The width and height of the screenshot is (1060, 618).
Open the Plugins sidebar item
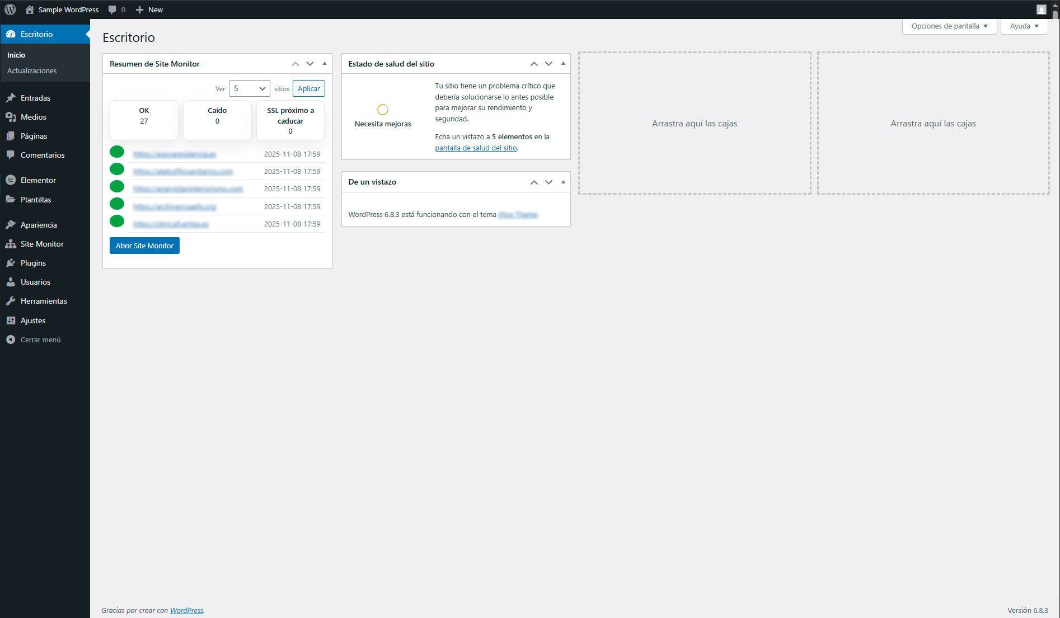coord(33,263)
